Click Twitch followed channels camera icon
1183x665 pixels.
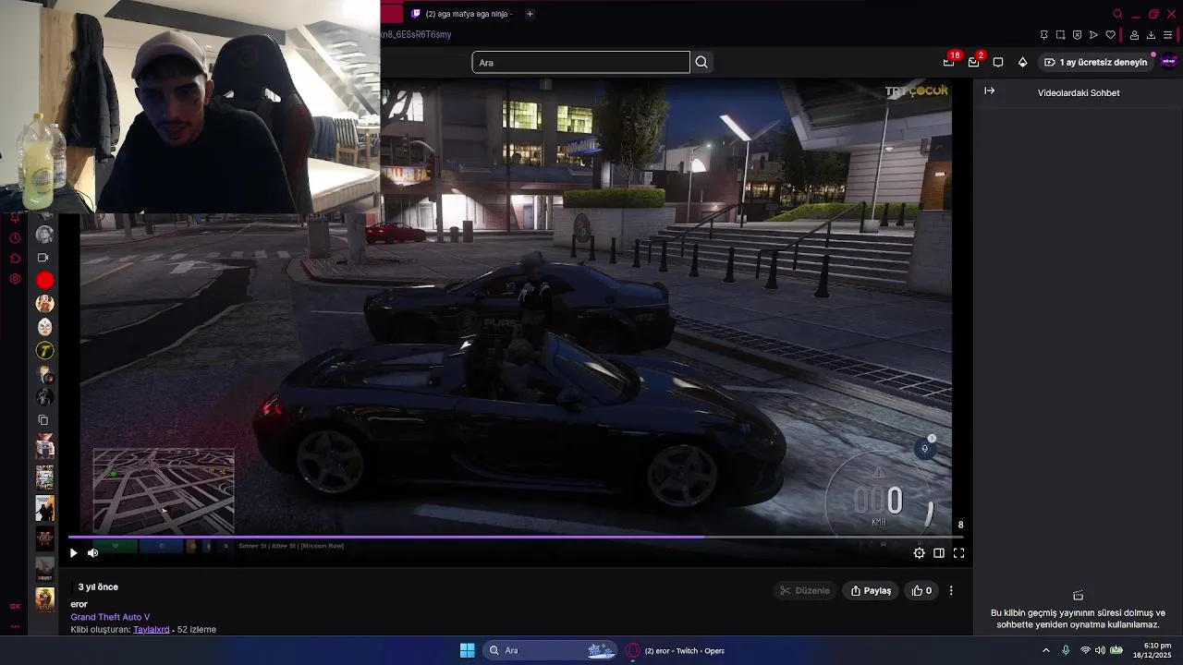pos(43,259)
